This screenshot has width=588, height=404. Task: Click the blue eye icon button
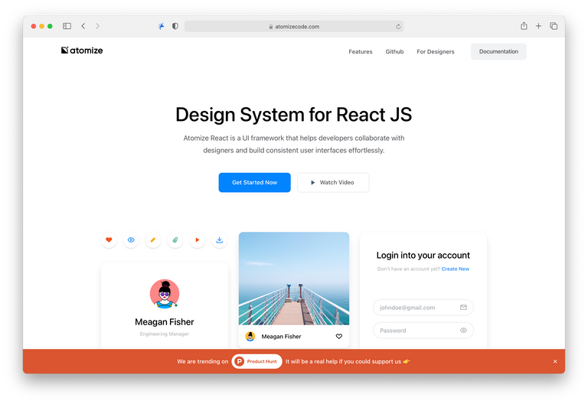131,239
